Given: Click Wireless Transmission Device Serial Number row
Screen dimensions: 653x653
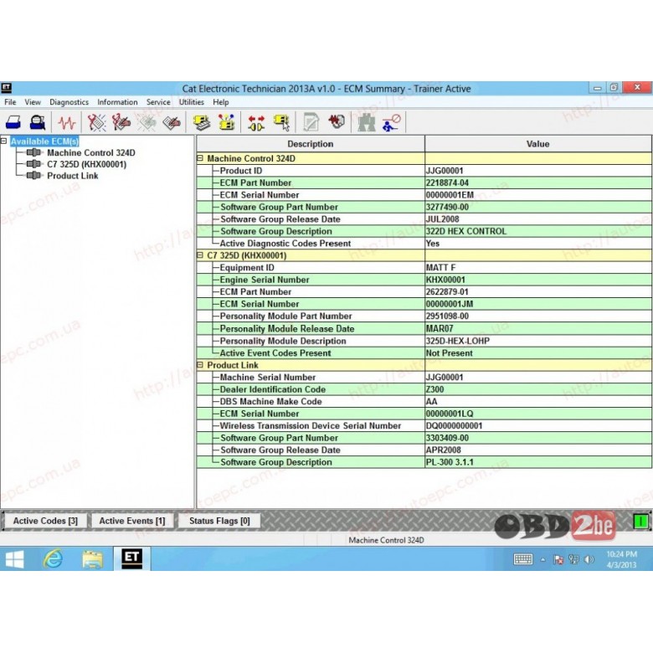Looking at the screenshot, I should pyautogui.click(x=424, y=425).
